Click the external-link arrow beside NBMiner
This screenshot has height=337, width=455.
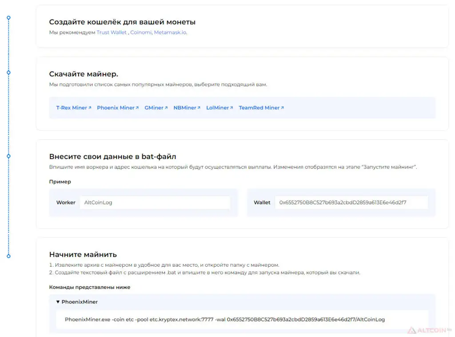(x=199, y=108)
